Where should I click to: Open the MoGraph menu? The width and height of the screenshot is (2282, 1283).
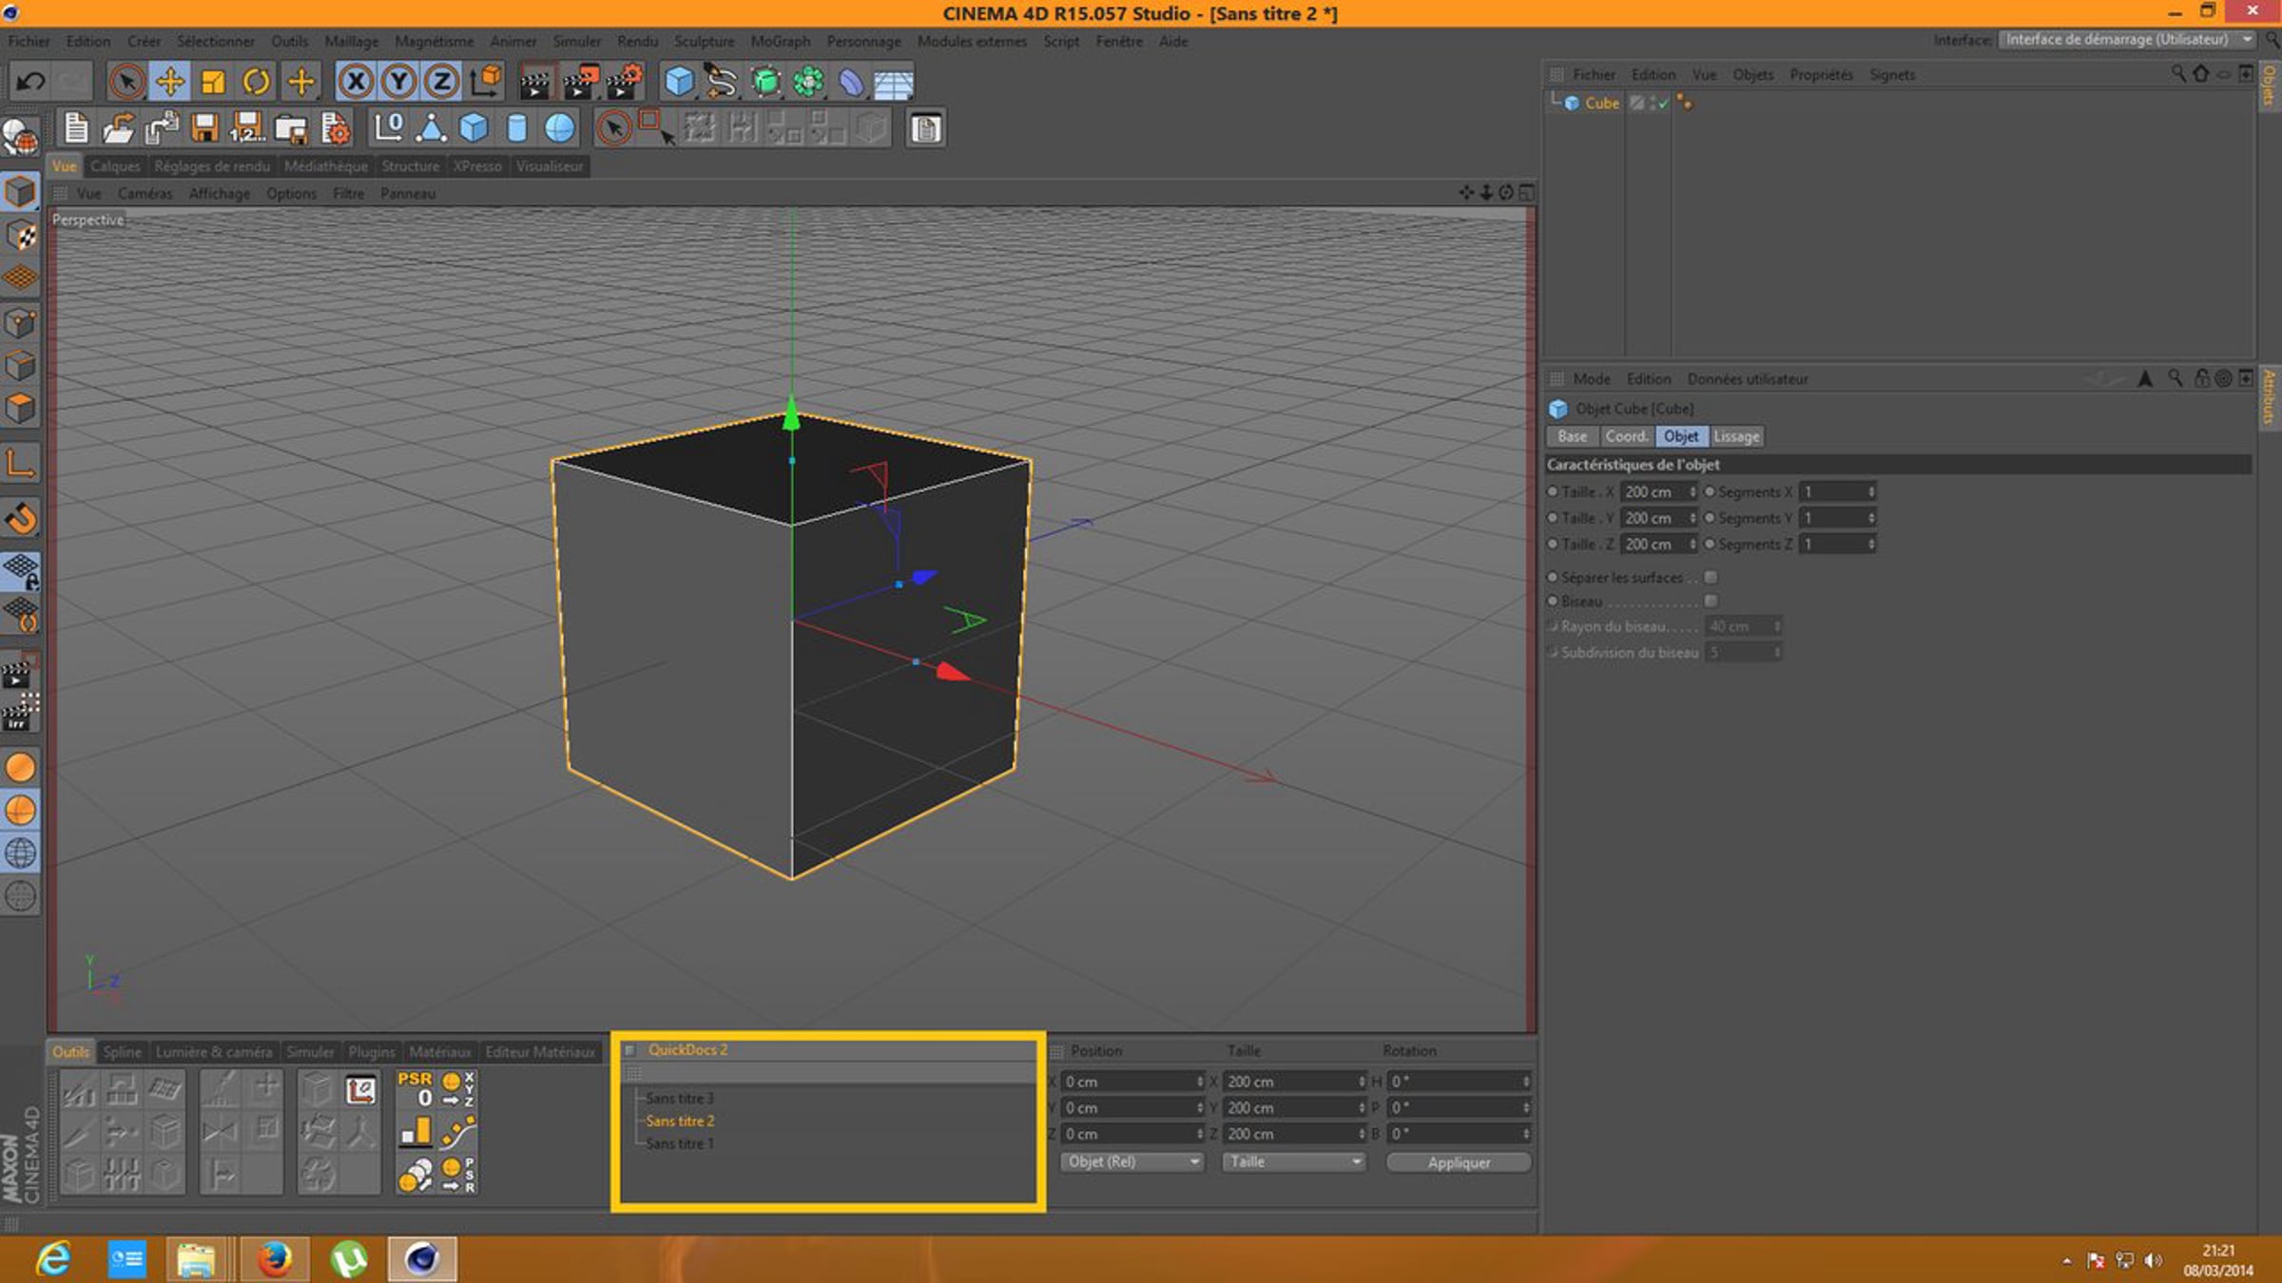(780, 42)
